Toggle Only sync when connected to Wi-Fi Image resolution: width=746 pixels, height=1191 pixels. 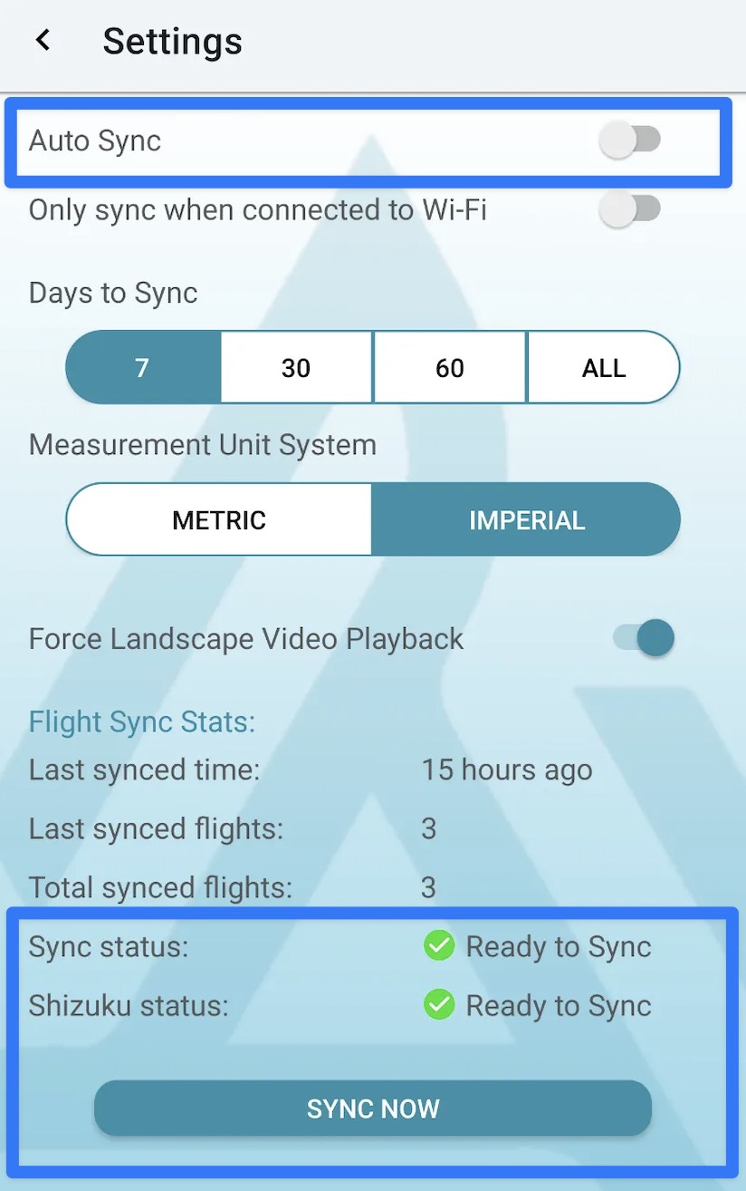(630, 210)
